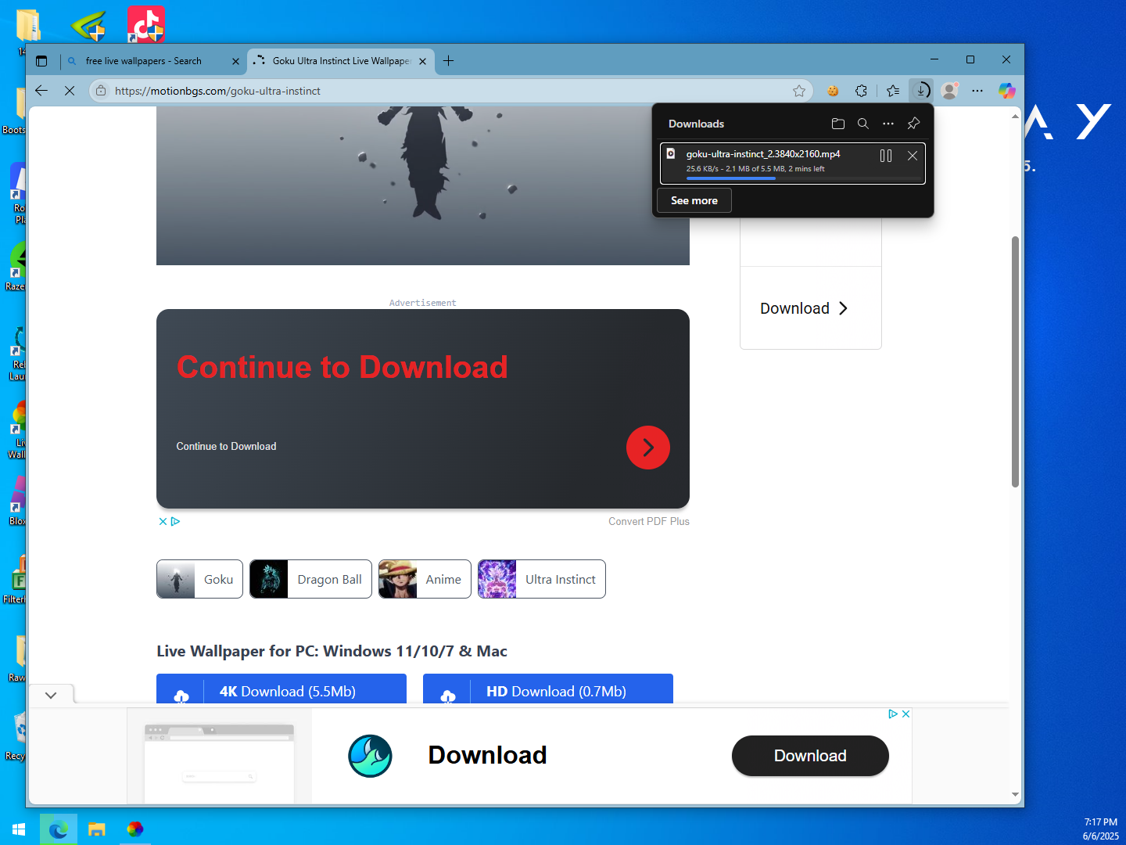This screenshot has width=1126, height=845.
Task: Click See more in Downloads panel
Action: (694, 200)
